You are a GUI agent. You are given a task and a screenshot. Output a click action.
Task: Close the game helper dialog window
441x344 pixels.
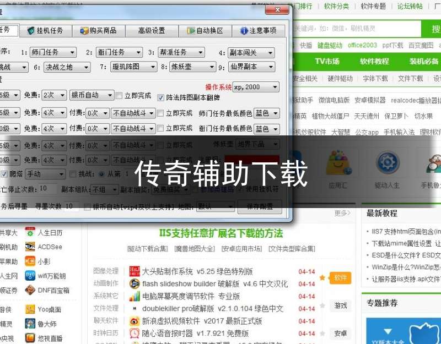point(277,10)
